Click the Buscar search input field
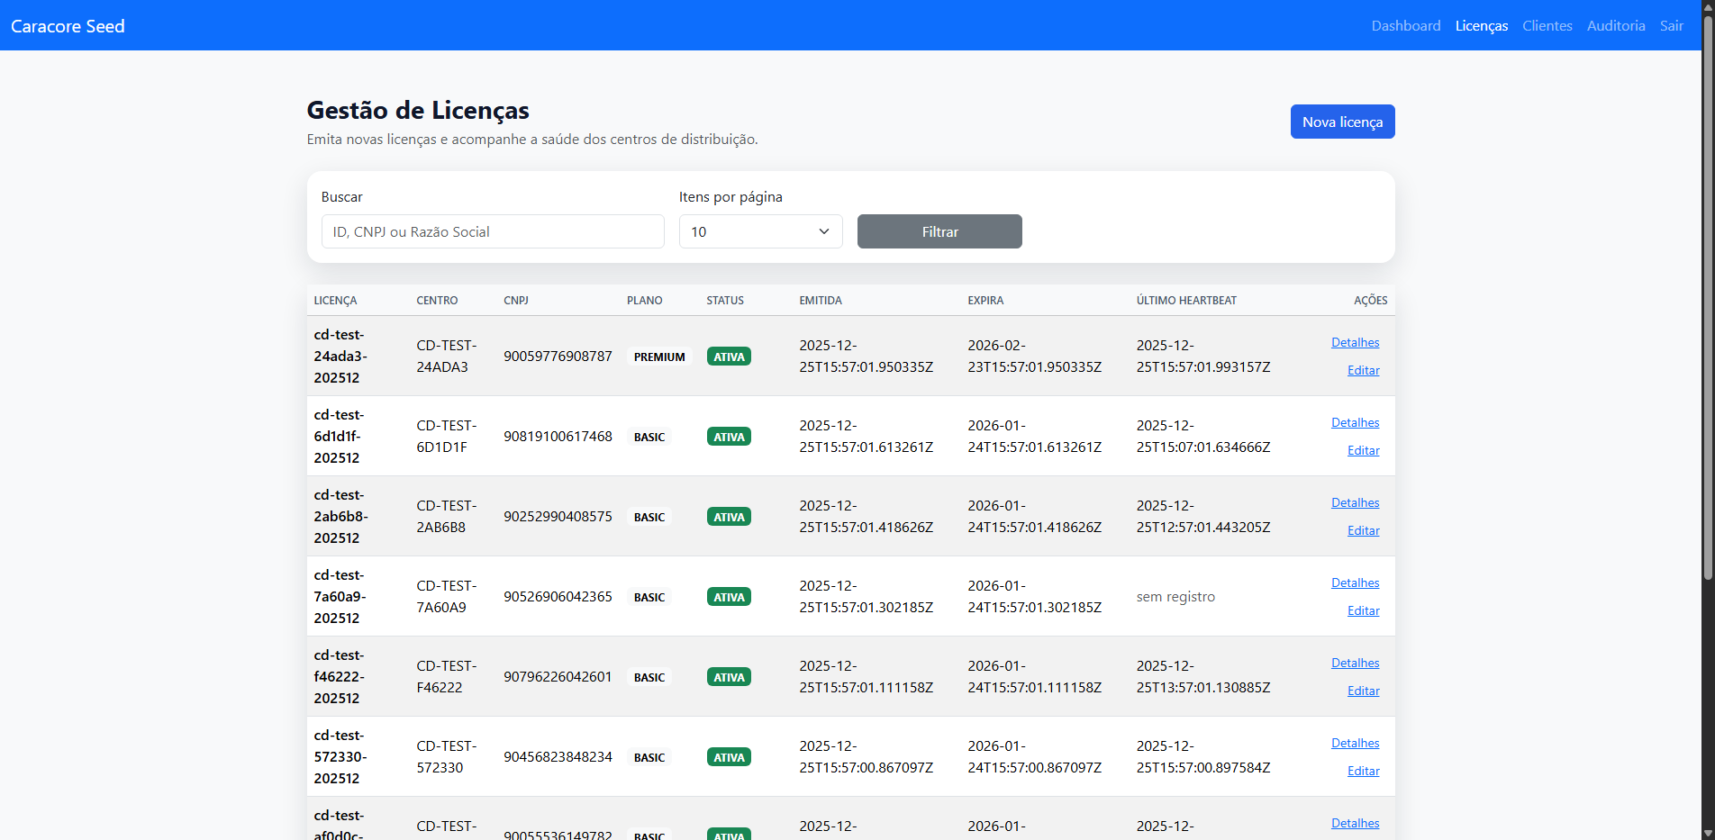1715x840 pixels. pyautogui.click(x=493, y=231)
